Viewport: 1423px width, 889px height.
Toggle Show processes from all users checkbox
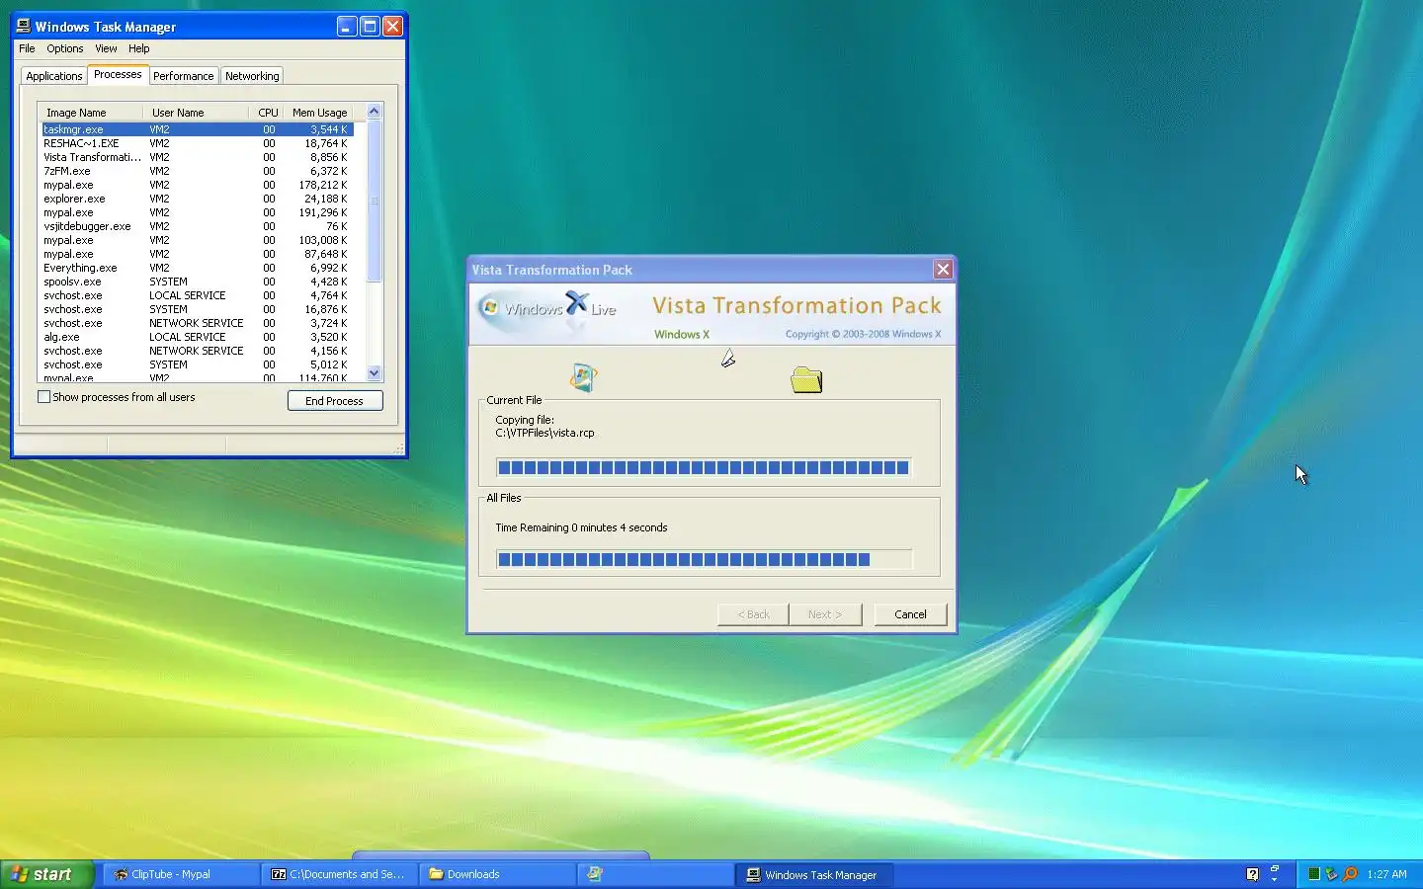[43, 397]
